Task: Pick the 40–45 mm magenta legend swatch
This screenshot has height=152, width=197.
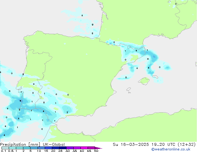Action: click(x=84, y=148)
